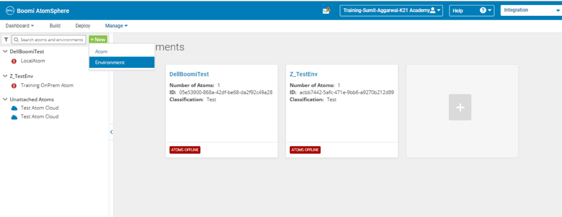Click Number of Atoms on Z_TestEnv card
The image size is (562, 217).
click(315, 85)
